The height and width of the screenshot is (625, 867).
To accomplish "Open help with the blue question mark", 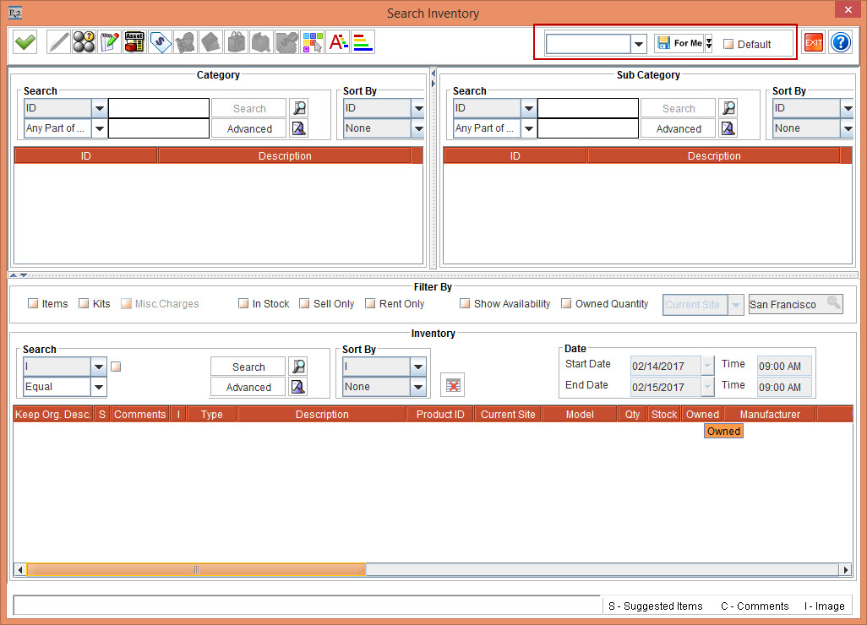I will click(x=840, y=43).
